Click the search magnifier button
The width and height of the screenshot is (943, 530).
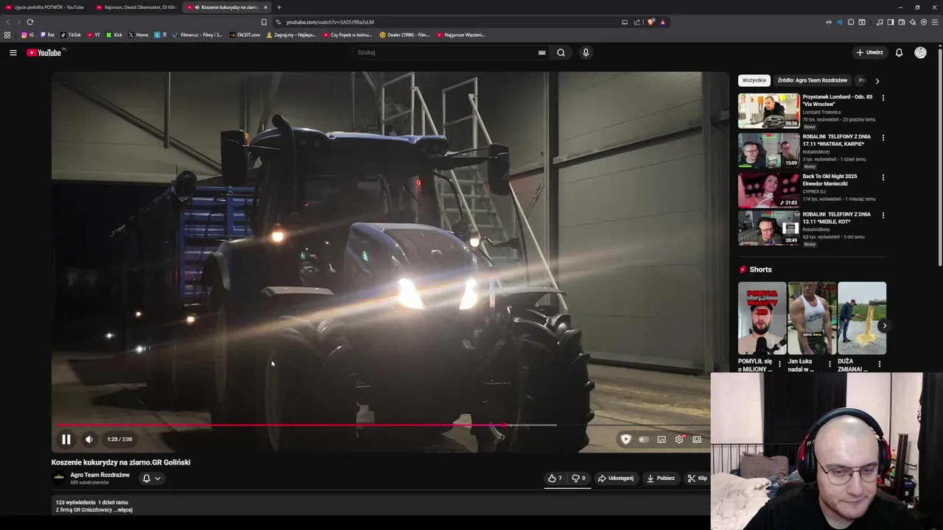[561, 52]
